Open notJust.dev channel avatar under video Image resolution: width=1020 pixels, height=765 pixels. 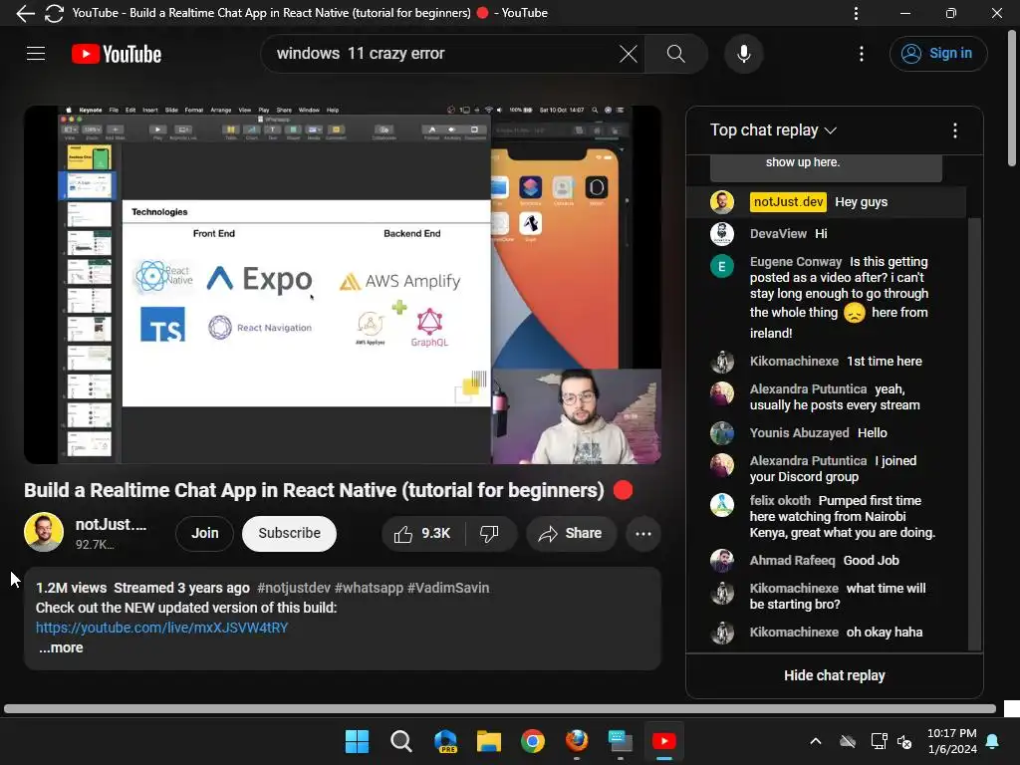(44, 532)
